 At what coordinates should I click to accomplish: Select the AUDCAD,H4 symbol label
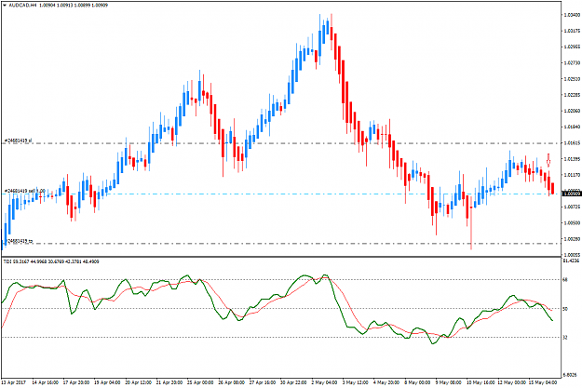pos(22,6)
